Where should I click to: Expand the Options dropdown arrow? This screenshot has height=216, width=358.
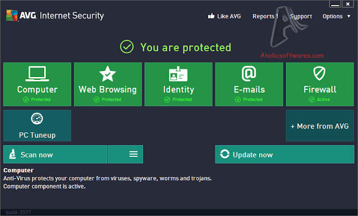click(348, 16)
